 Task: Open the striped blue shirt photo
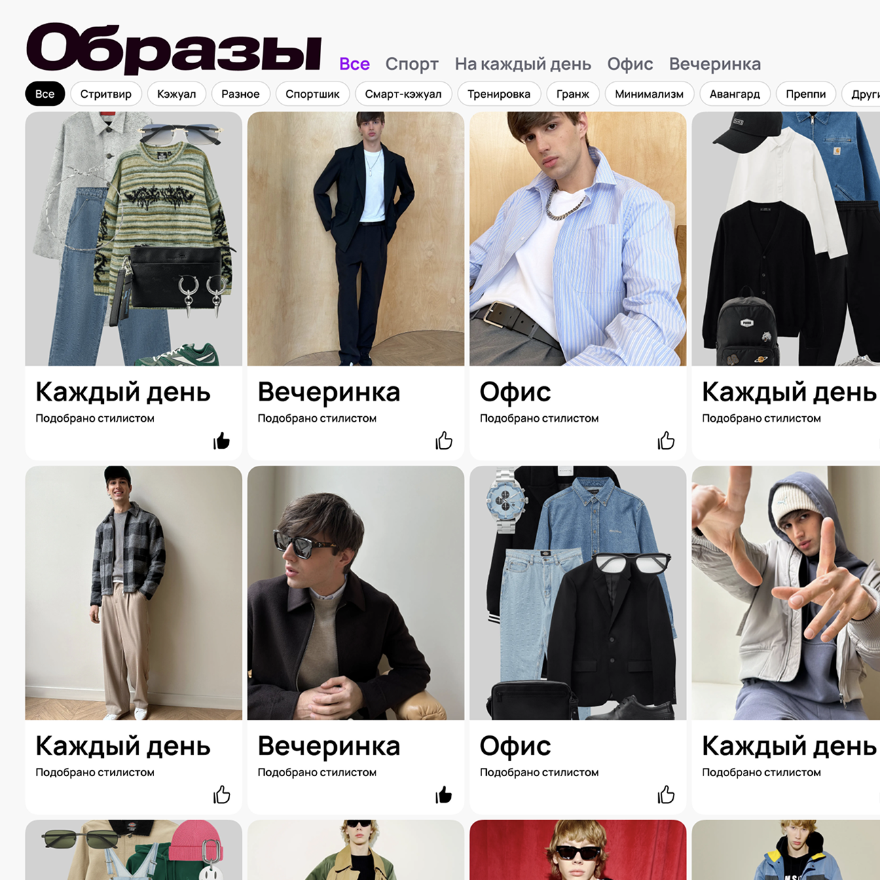pyautogui.click(x=578, y=239)
